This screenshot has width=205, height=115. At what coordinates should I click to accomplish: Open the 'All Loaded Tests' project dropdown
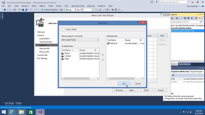click(x=80, y=40)
